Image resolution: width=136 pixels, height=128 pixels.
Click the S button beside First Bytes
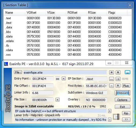pos(118,86)
